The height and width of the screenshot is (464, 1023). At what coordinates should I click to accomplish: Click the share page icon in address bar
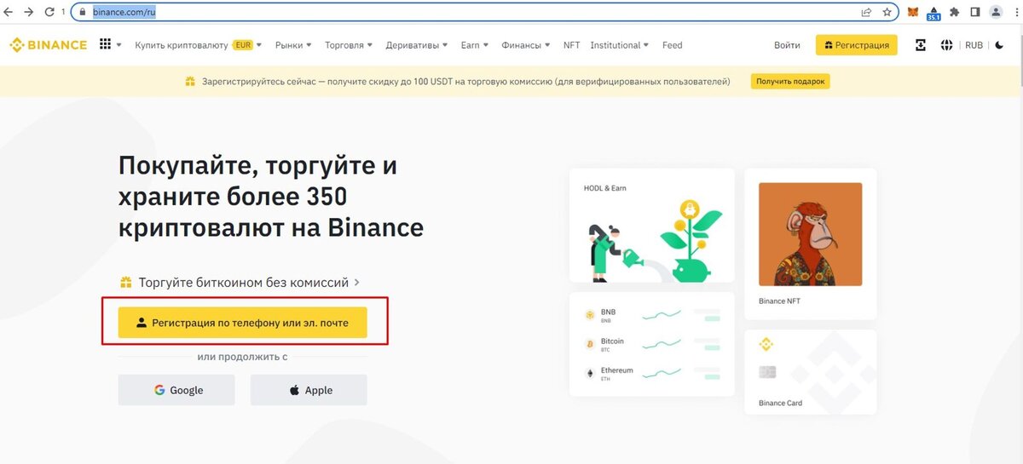point(866,12)
